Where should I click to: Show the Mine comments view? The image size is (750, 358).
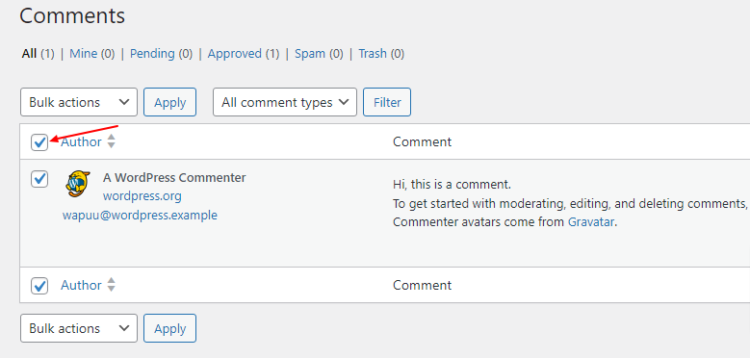click(x=83, y=54)
